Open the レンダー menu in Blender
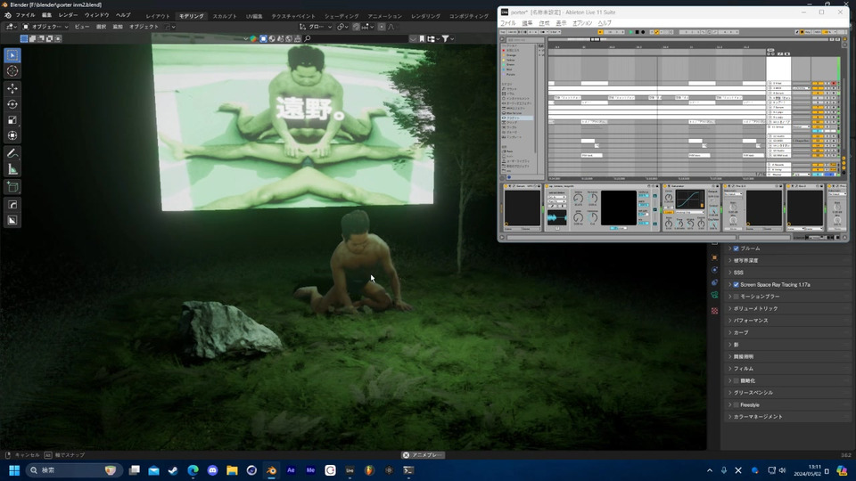 (68, 15)
